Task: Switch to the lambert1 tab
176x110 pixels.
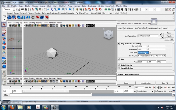Action: tap(165, 28)
